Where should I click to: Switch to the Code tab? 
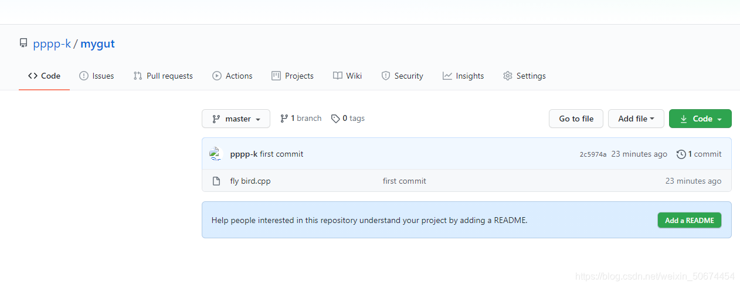coord(44,76)
